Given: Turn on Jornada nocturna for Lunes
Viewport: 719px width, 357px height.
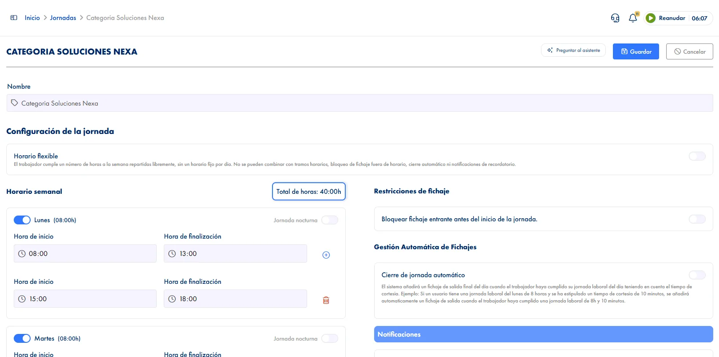Looking at the screenshot, I should coord(330,220).
